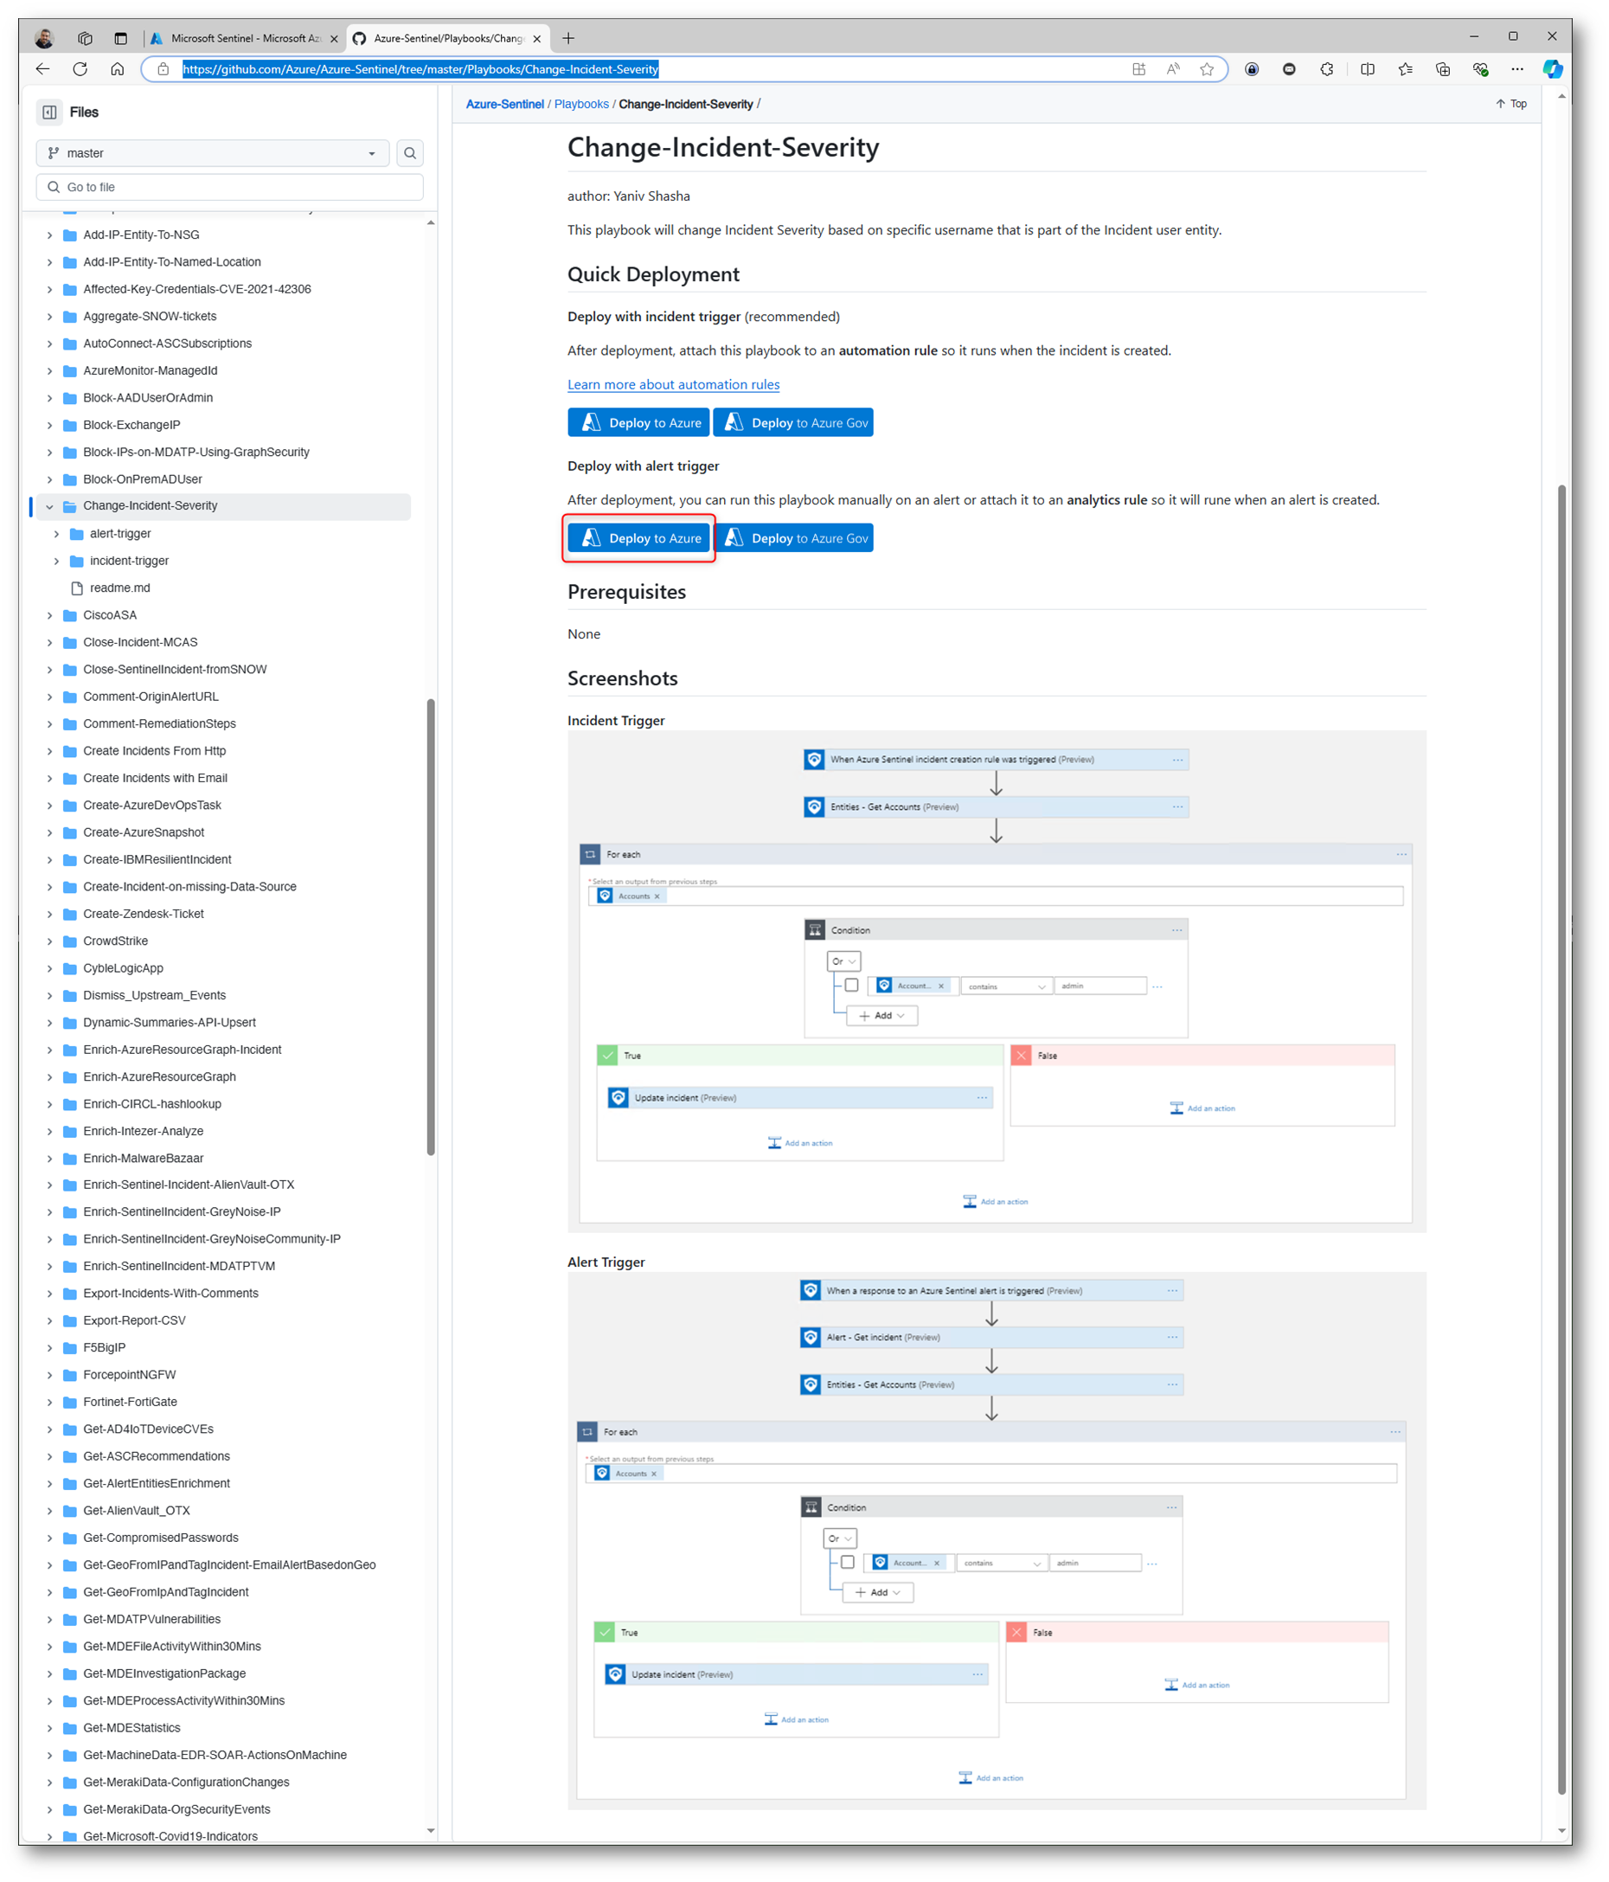Open browser extensions puzzle icon
Viewport: 1609px width, 1882px height.
click(1327, 69)
